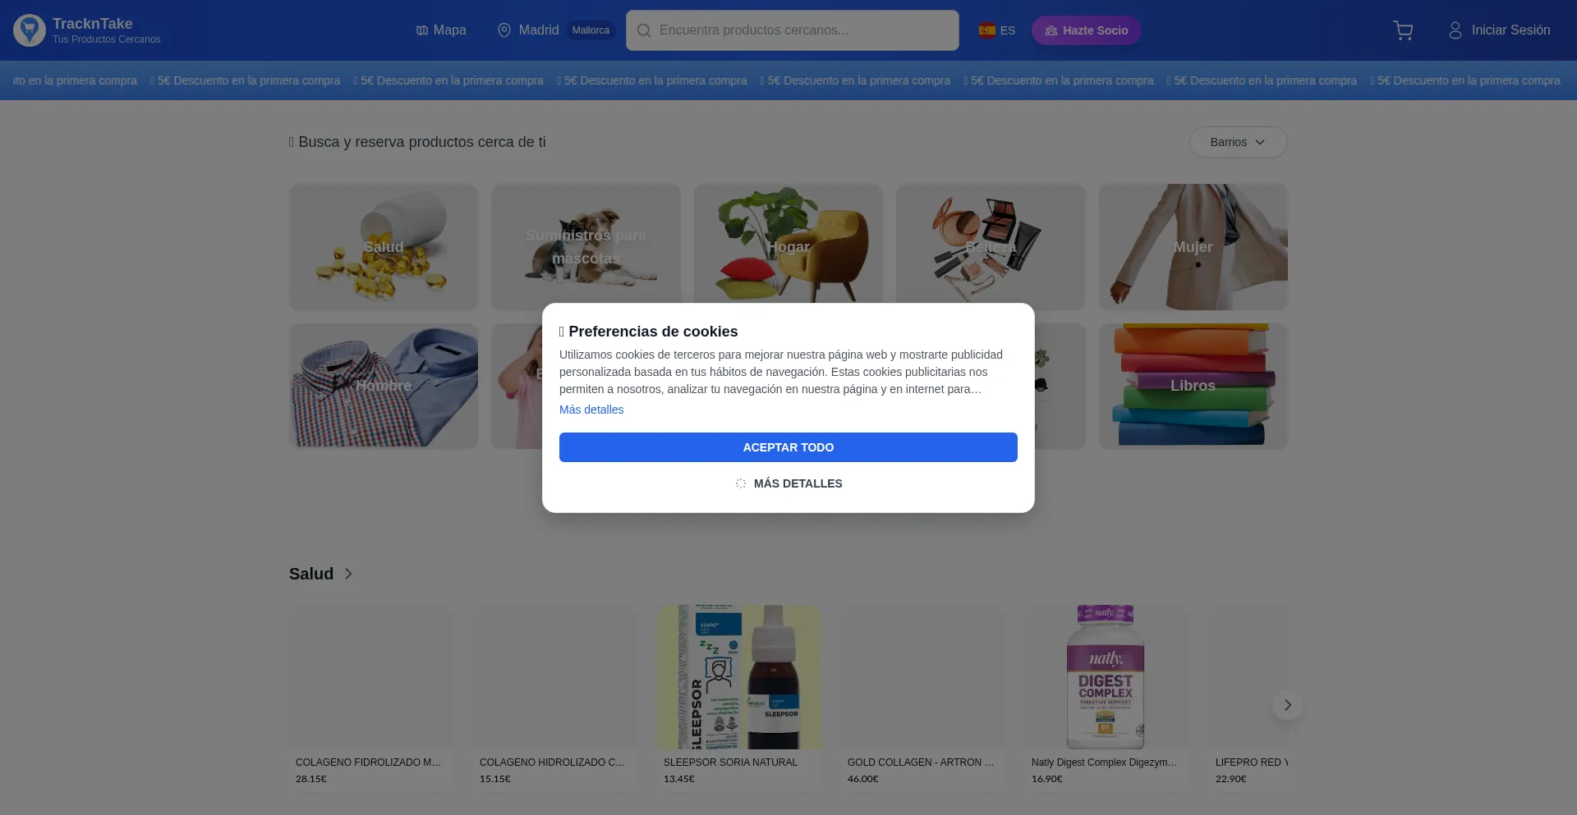
Task: Focus the Encuentra productos cercanos search field
Action: (792, 30)
